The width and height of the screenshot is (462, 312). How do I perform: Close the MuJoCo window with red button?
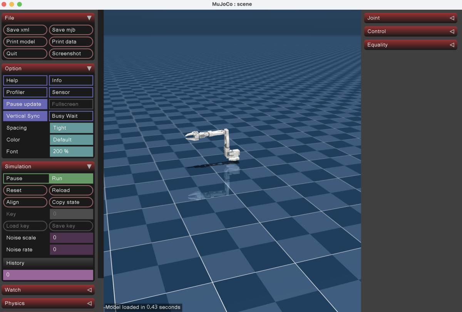coord(4,4)
